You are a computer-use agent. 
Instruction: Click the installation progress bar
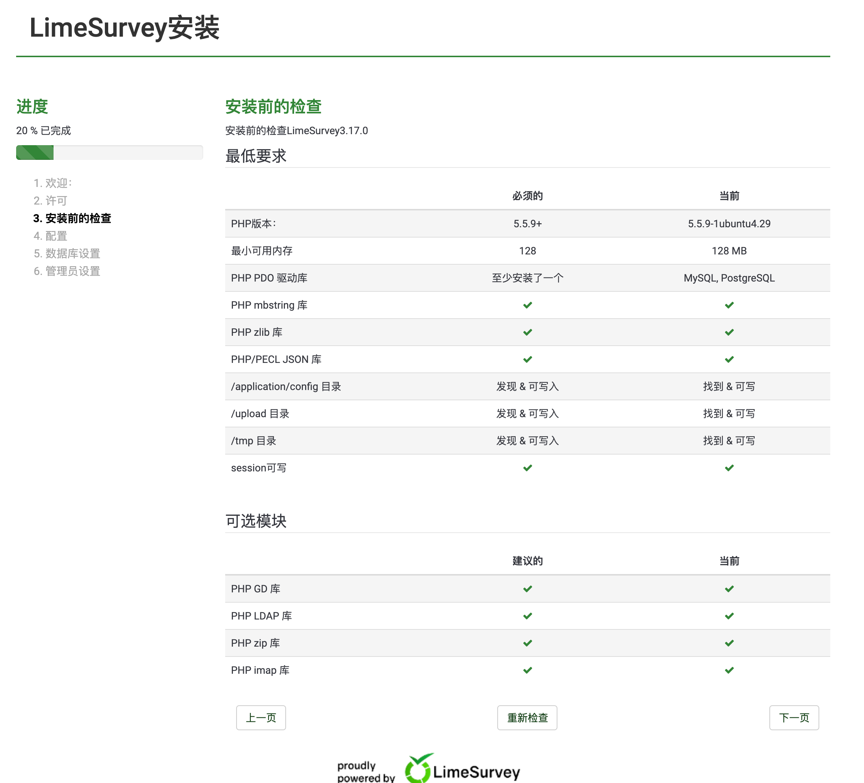(x=109, y=152)
